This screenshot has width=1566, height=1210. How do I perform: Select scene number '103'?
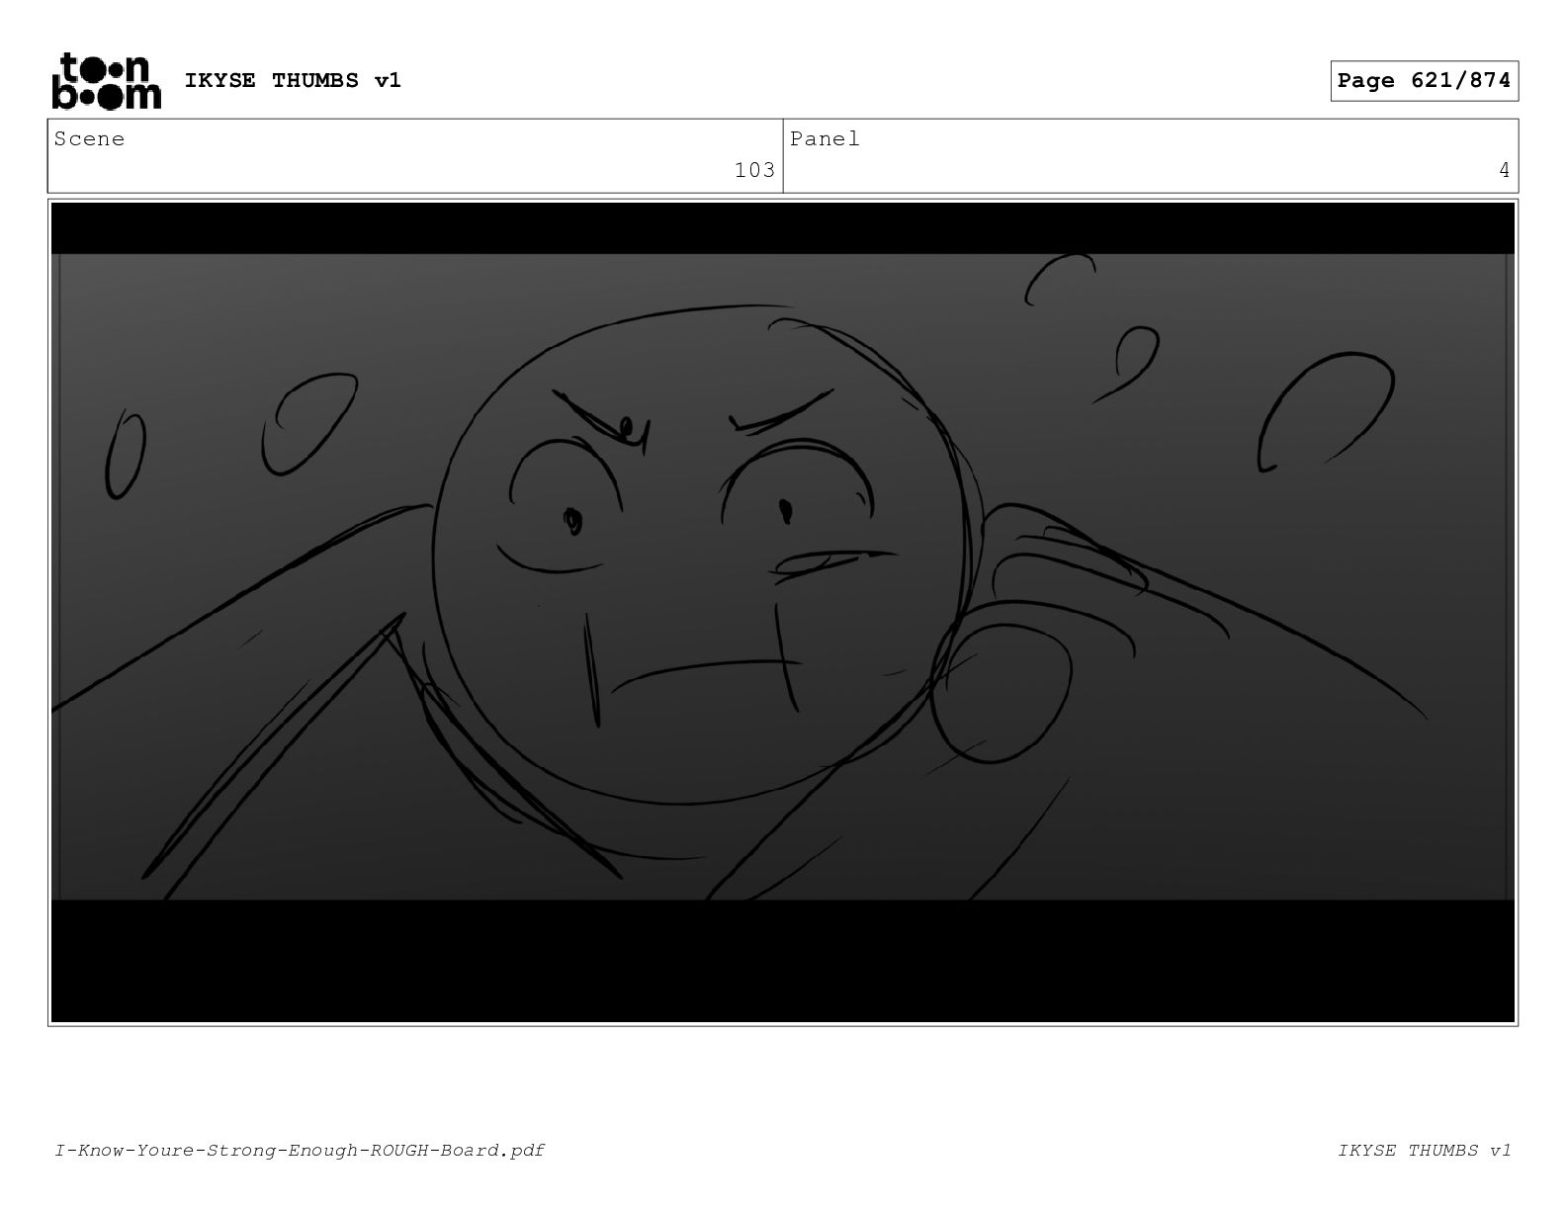pyautogui.click(x=754, y=170)
